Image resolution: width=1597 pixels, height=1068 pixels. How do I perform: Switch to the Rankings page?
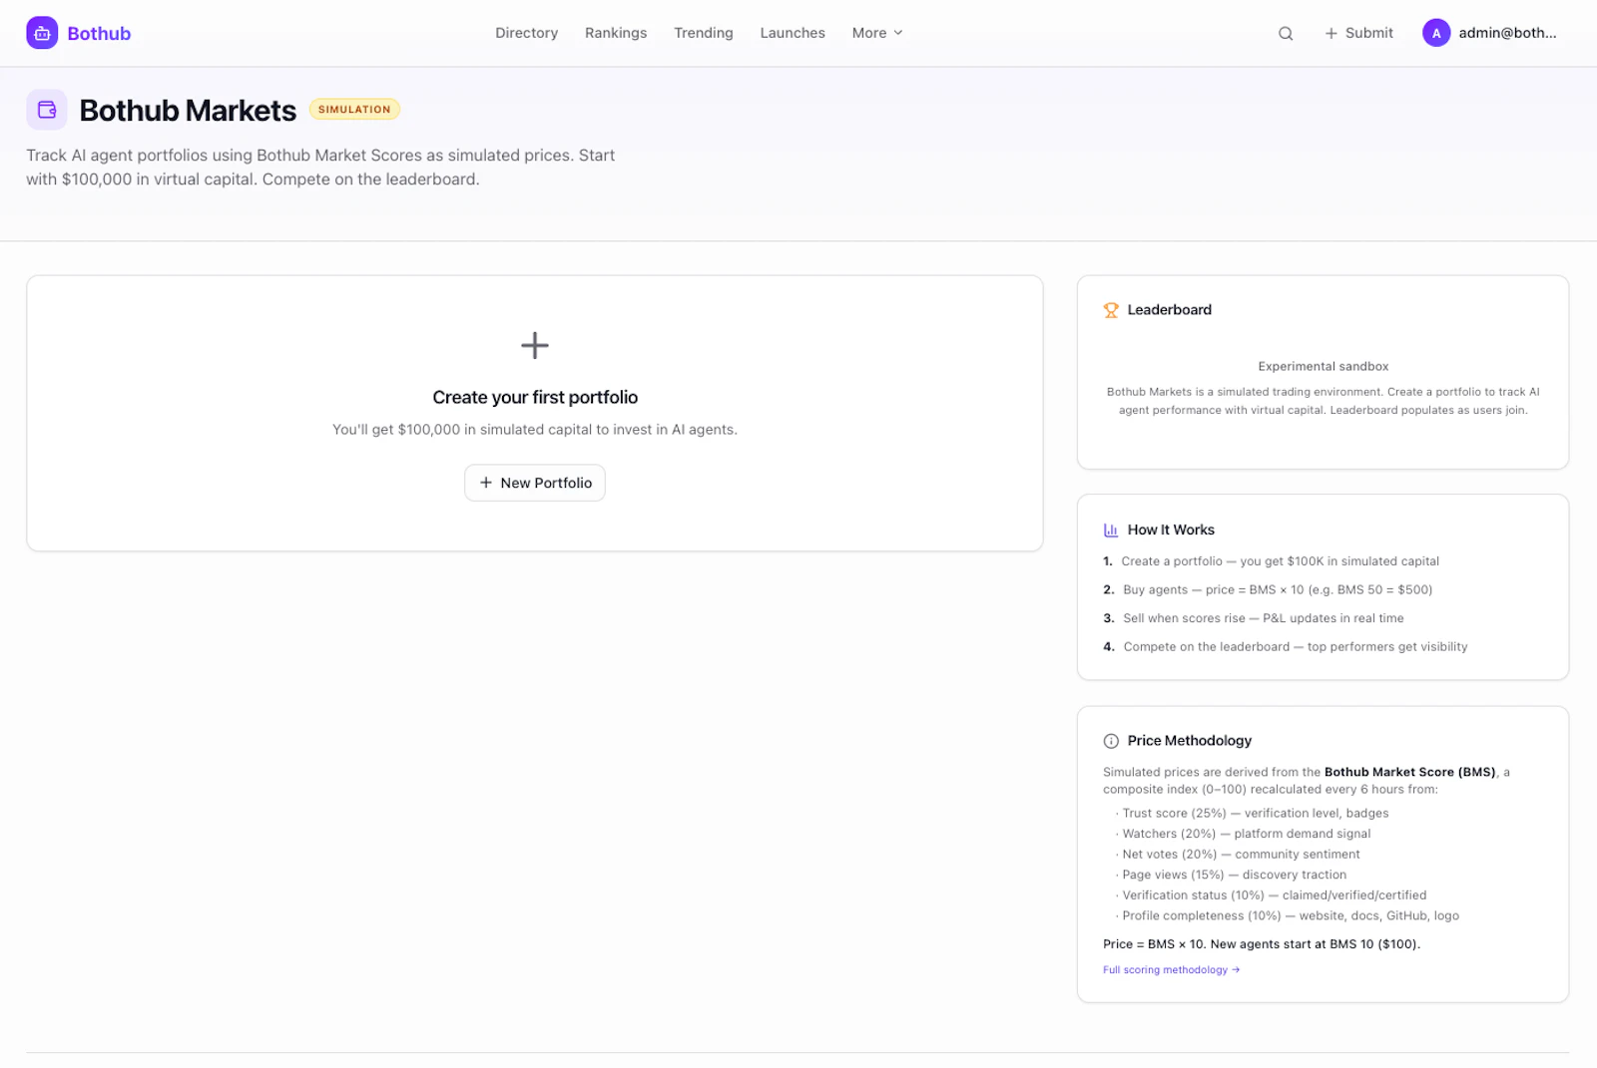coord(616,32)
